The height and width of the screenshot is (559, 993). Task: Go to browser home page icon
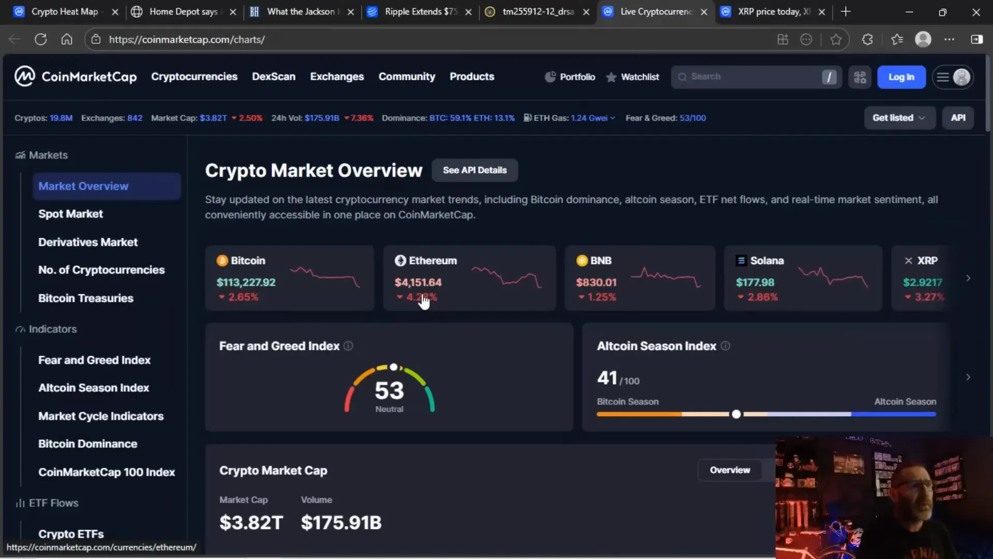(x=67, y=39)
